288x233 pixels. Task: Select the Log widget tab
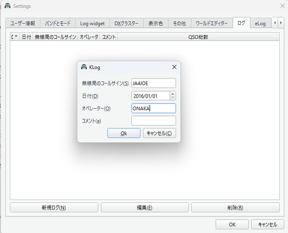(x=92, y=23)
